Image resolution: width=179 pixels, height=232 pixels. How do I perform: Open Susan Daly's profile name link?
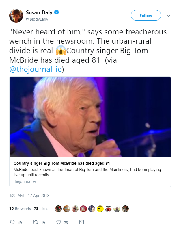click(x=39, y=12)
